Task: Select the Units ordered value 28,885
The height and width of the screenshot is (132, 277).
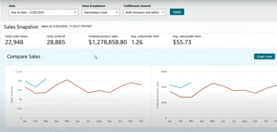Action: pos(56,42)
